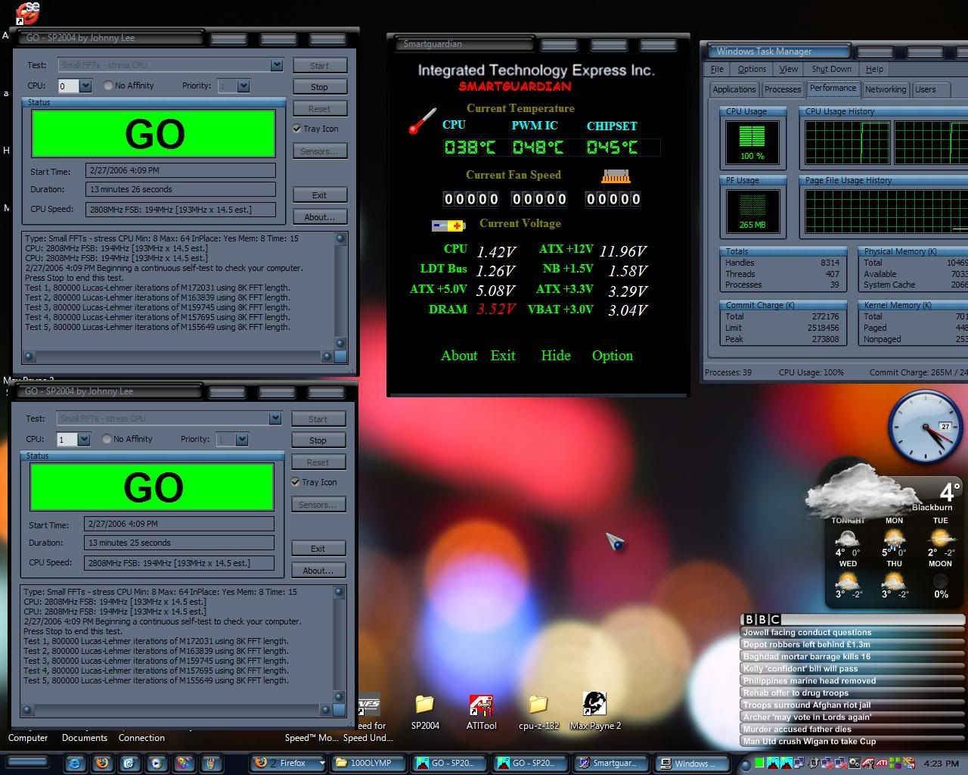The image size is (968, 775).
Task: Open the Help menu in Task Manager
Action: tap(874, 69)
